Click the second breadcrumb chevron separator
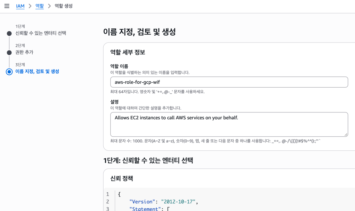Screen dimensions: 355x211 click(49, 6)
